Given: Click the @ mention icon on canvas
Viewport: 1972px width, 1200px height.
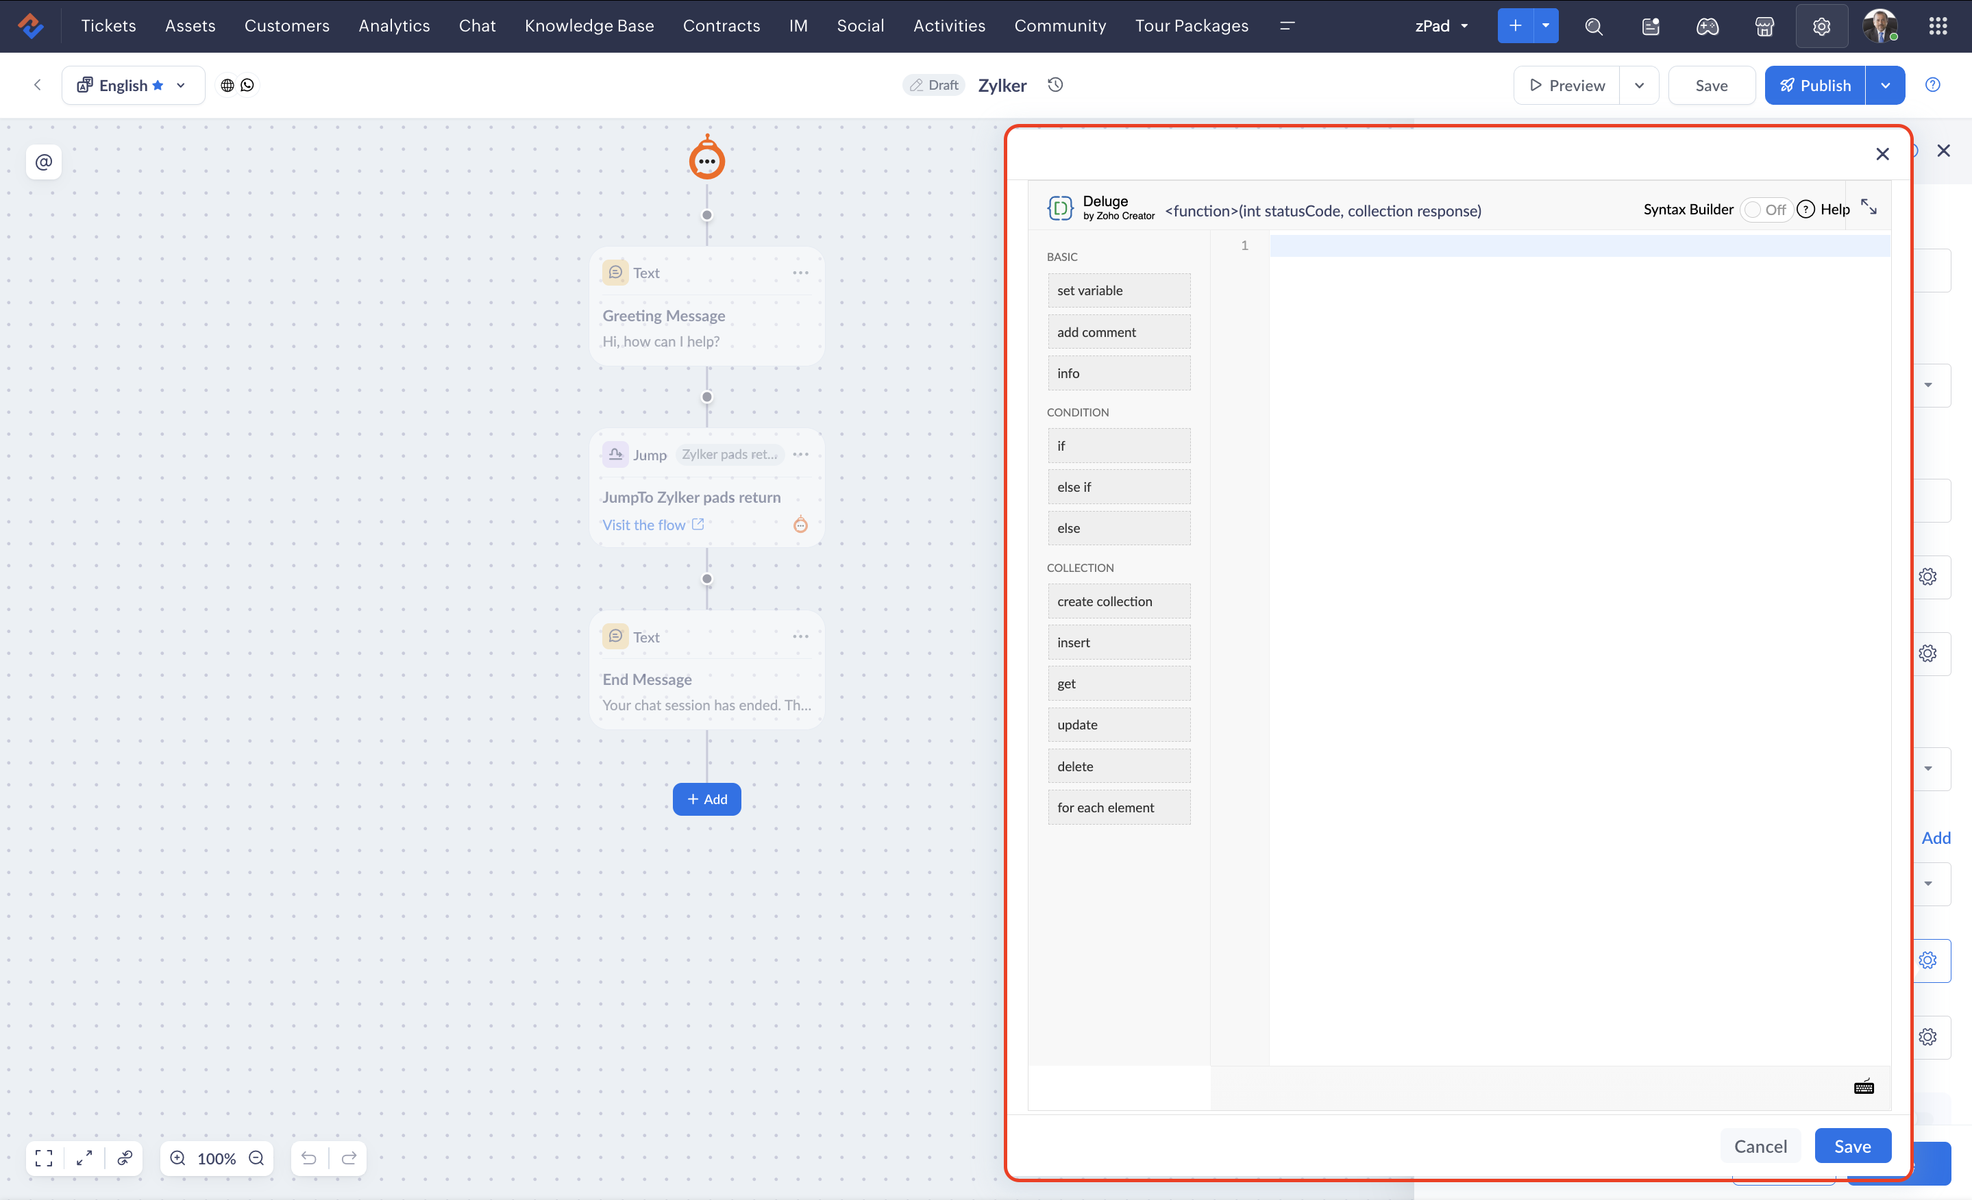Looking at the screenshot, I should tap(44, 162).
